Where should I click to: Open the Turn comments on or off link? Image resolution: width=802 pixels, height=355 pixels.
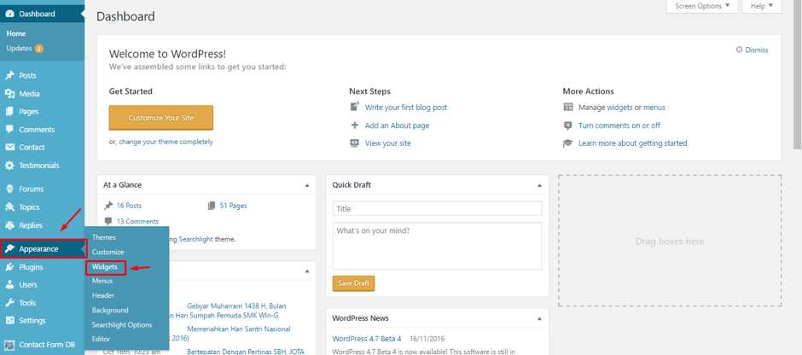coord(619,125)
